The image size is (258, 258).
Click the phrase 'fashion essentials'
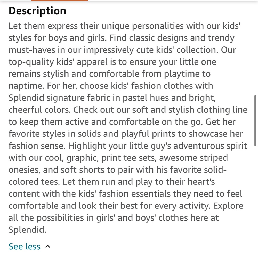135,194
